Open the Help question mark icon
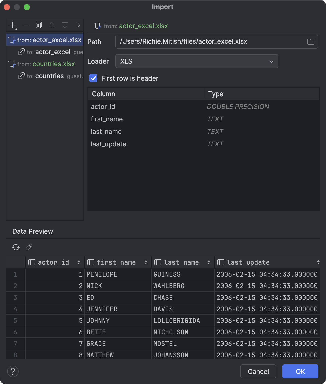This screenshot has width=326, height=384. click(x=13, y=371)
